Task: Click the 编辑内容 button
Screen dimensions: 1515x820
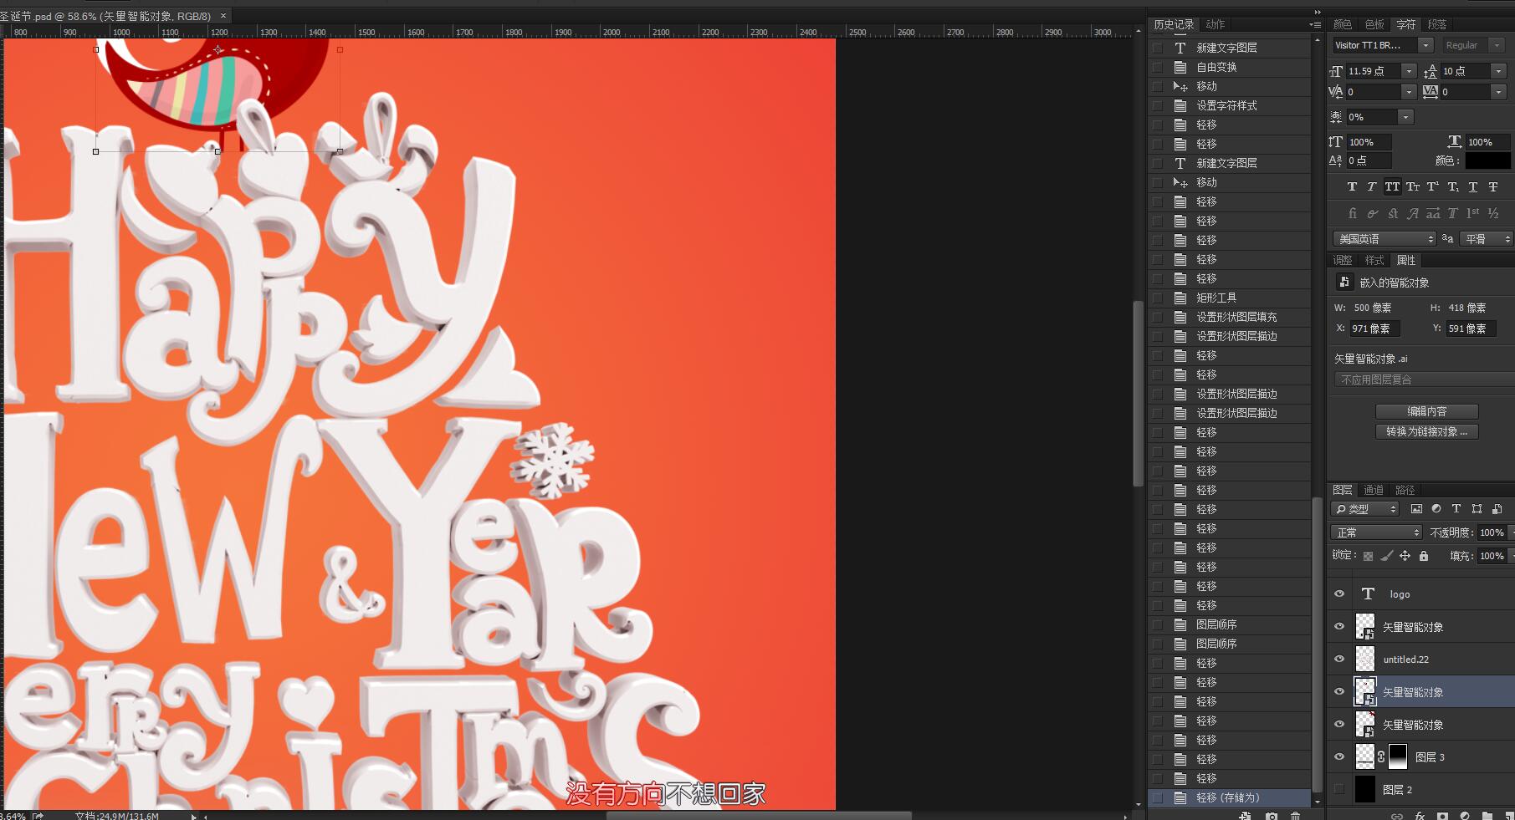Action: (1427, 411)
